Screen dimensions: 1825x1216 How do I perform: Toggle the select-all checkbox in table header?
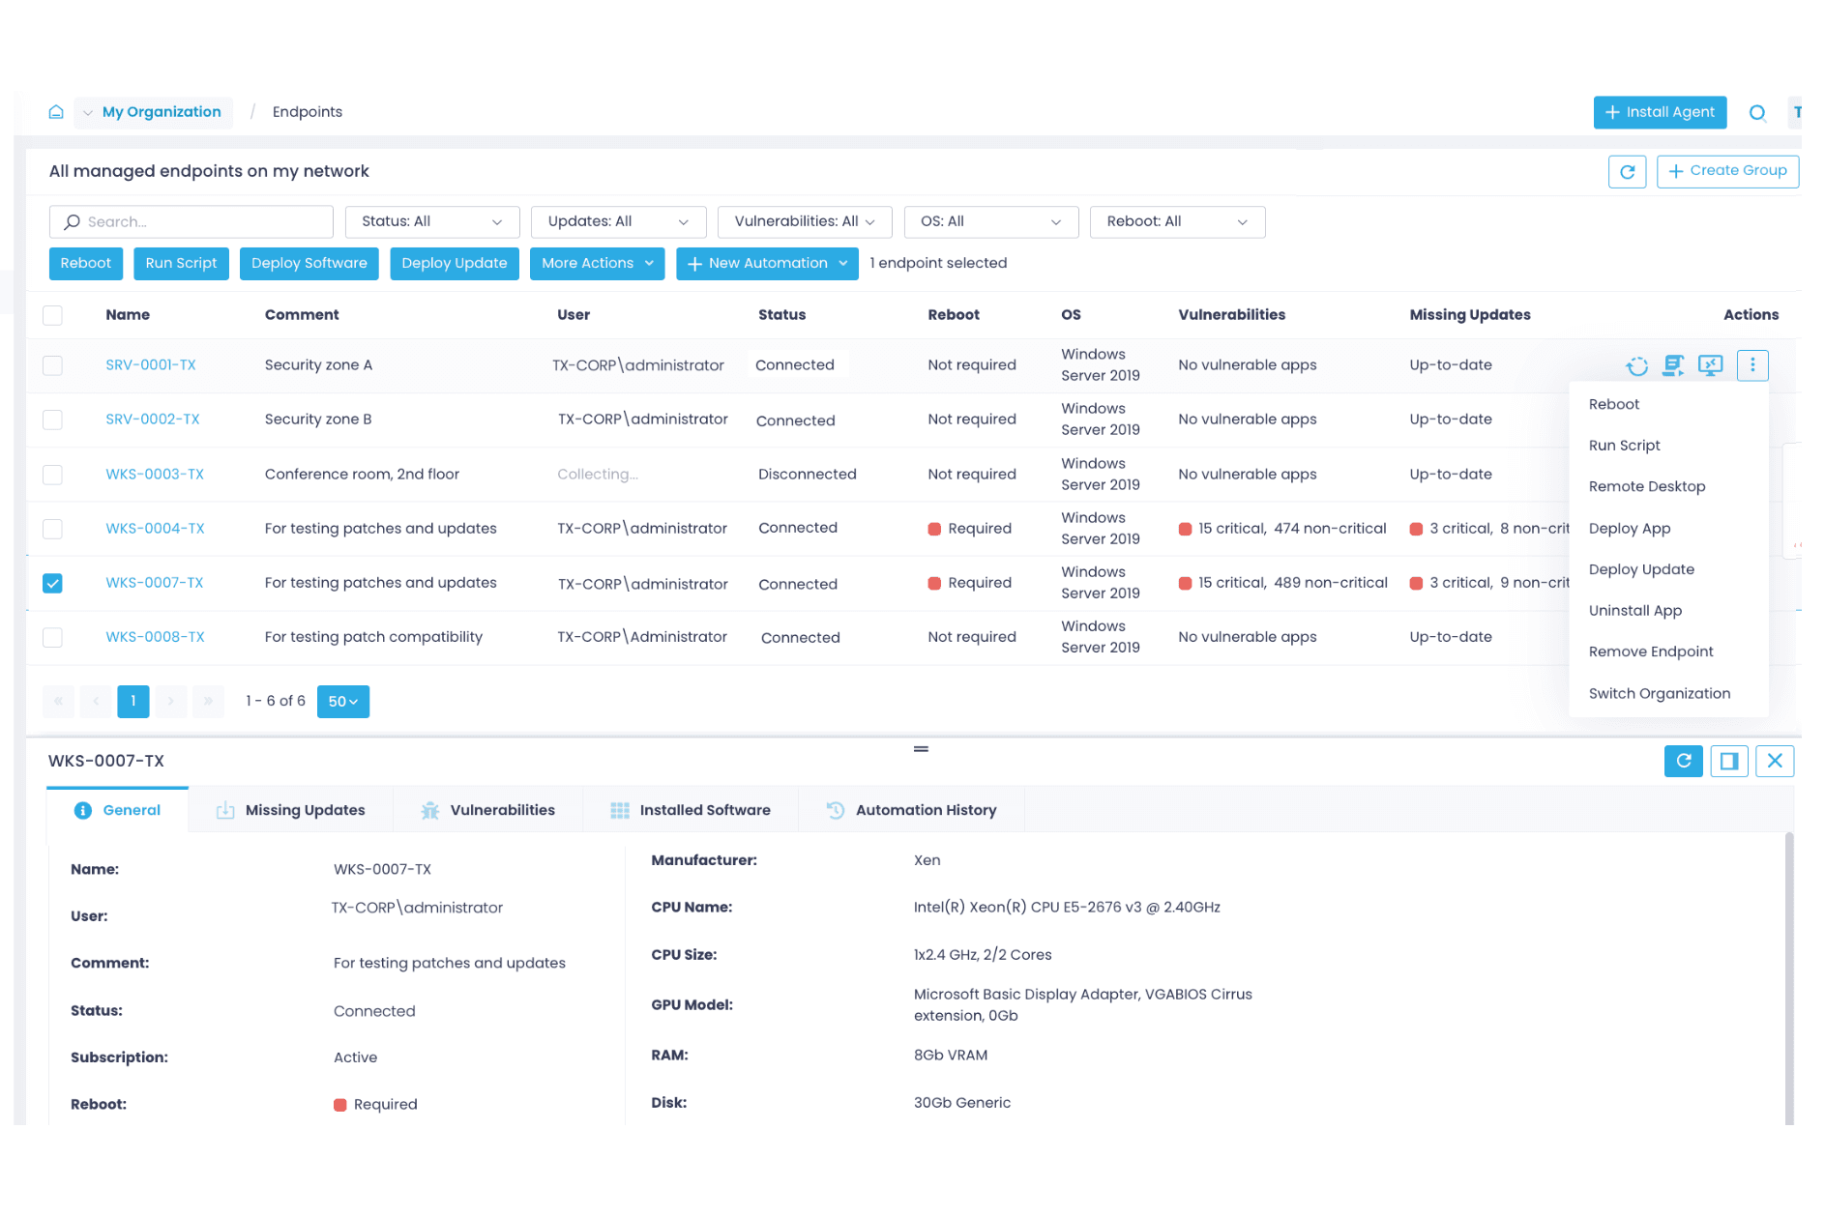pos(52,315)
